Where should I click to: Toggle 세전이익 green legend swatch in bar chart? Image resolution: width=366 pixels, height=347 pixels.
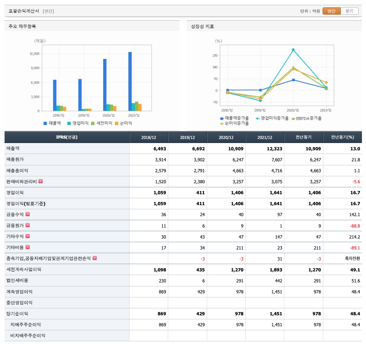[x=93, y=123]
